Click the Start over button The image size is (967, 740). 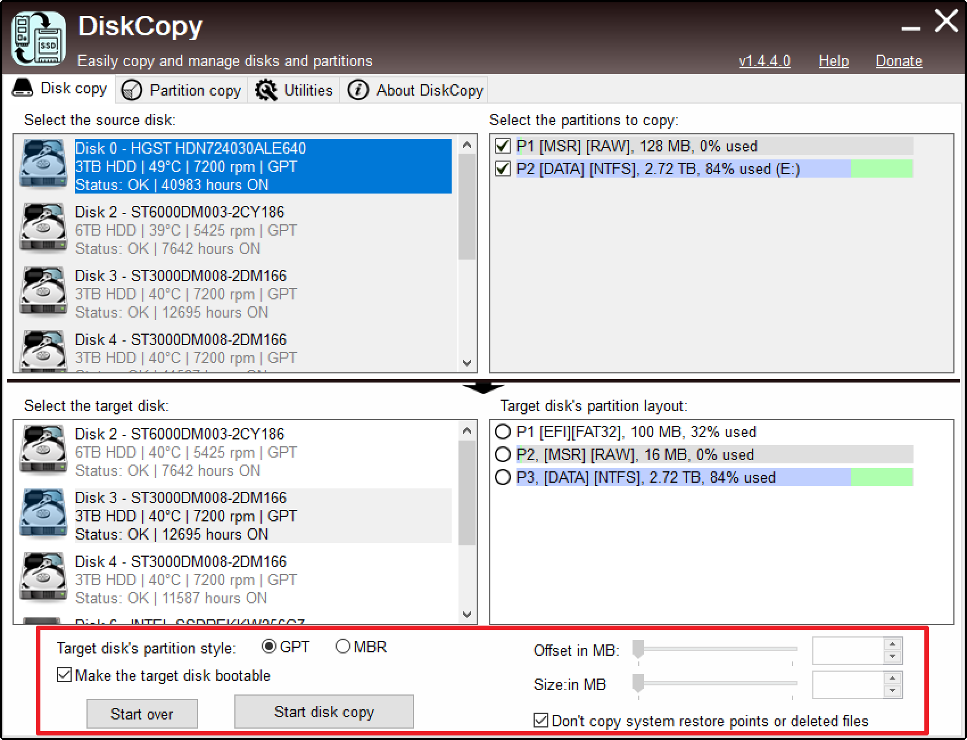(142, 714)
